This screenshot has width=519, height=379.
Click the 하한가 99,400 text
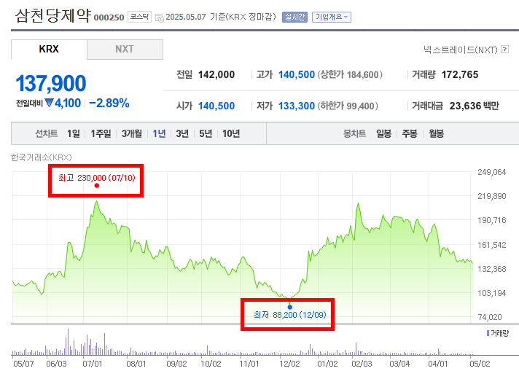coord(348,106)
